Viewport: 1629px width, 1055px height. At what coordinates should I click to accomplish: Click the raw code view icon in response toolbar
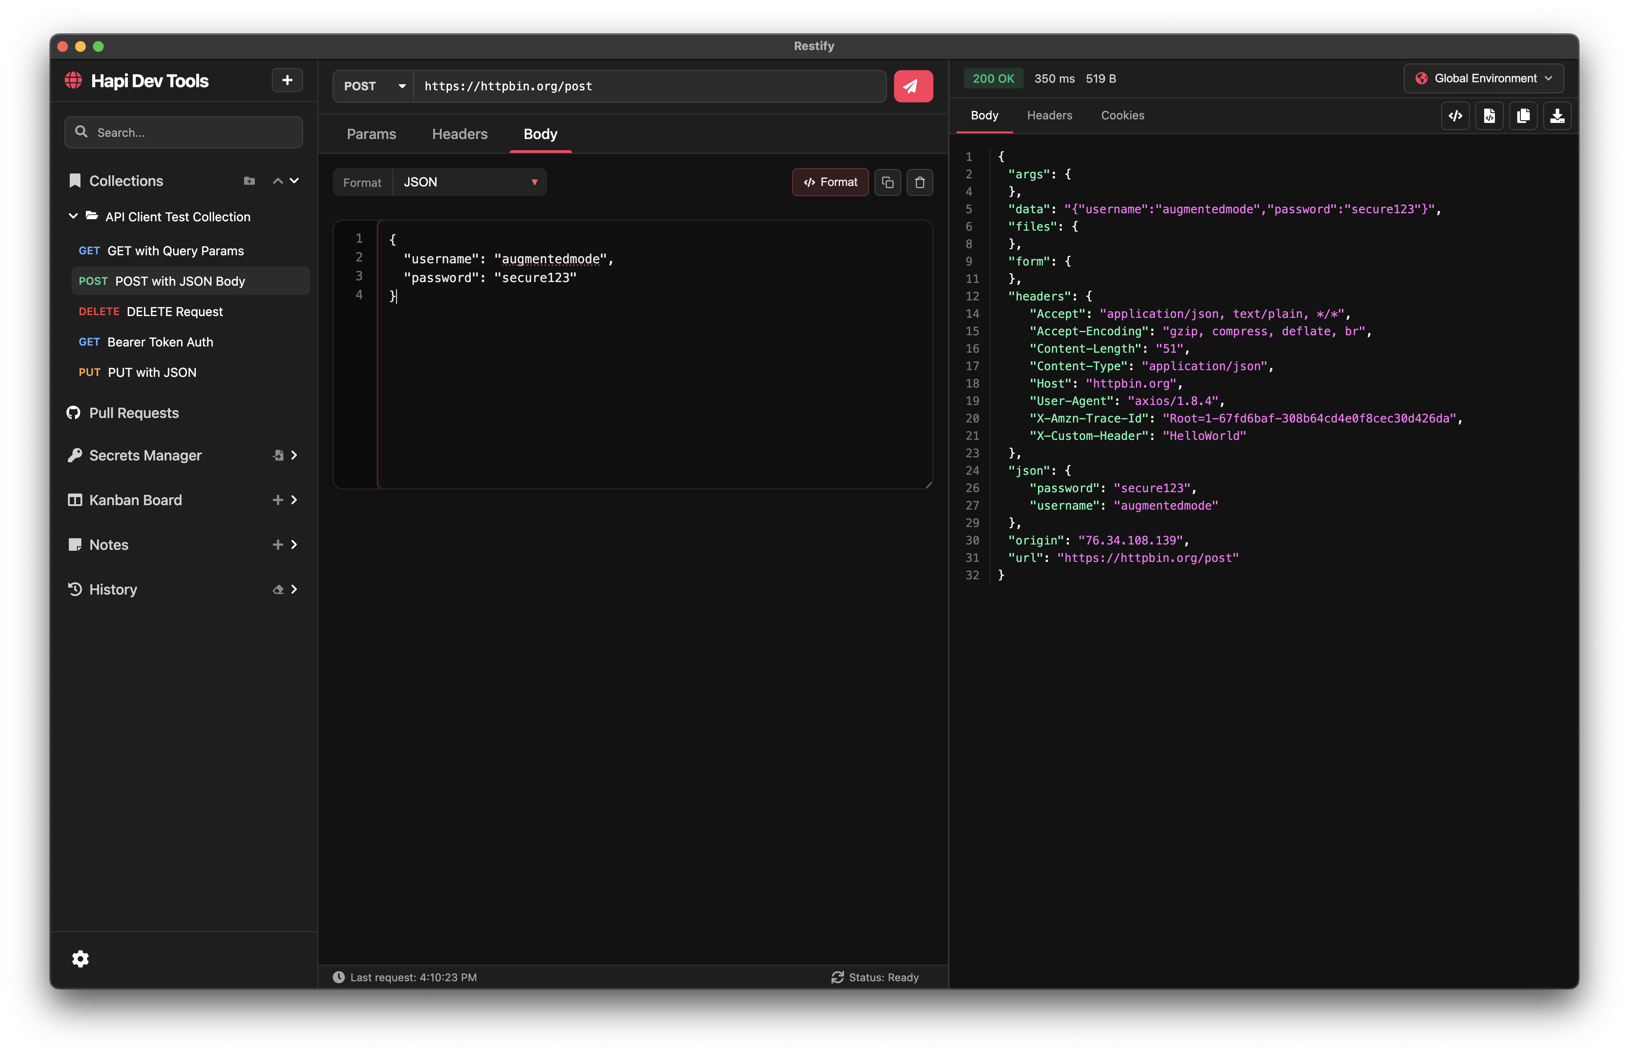[1455, 116]
